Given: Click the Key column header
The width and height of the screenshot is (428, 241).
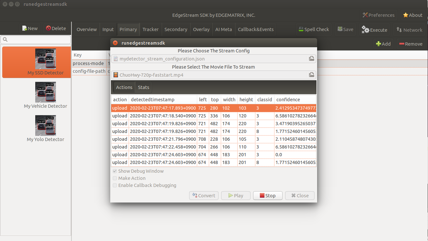Looking at the screenshot, I should pyautogui.click(x=90, y=55).
